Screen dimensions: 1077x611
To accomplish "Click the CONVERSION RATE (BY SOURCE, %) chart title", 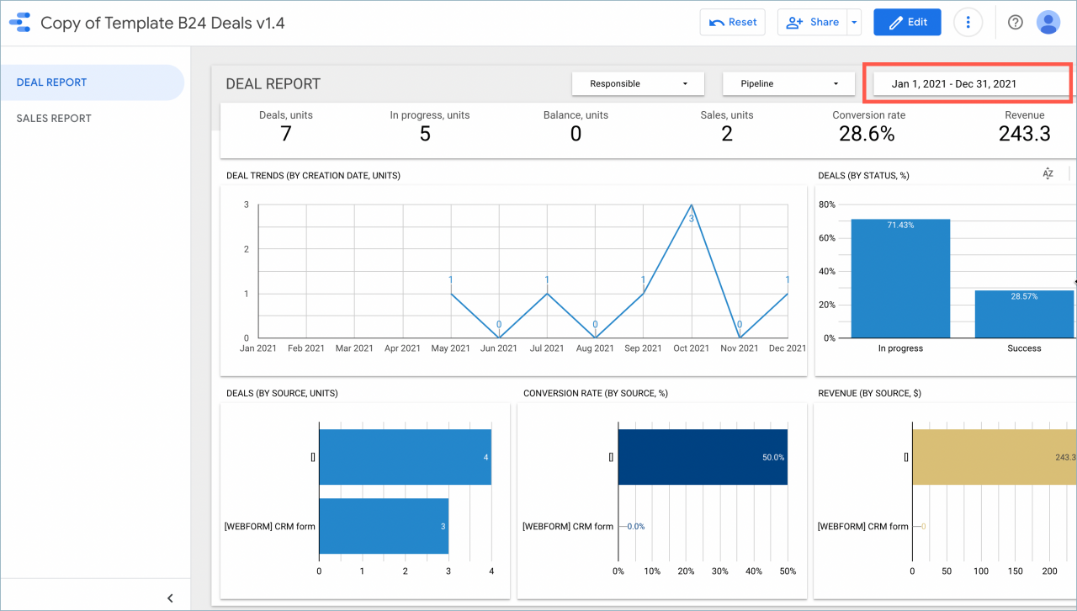I will (596, 393).
